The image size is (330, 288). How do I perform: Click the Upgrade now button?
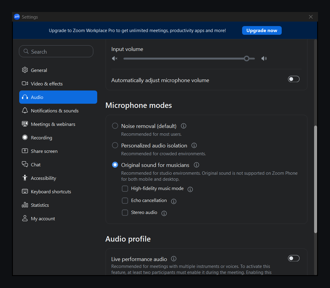262,31
